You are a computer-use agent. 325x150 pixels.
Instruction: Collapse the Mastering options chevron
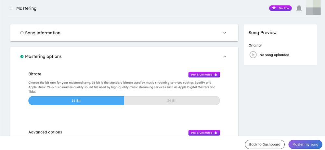225,56
